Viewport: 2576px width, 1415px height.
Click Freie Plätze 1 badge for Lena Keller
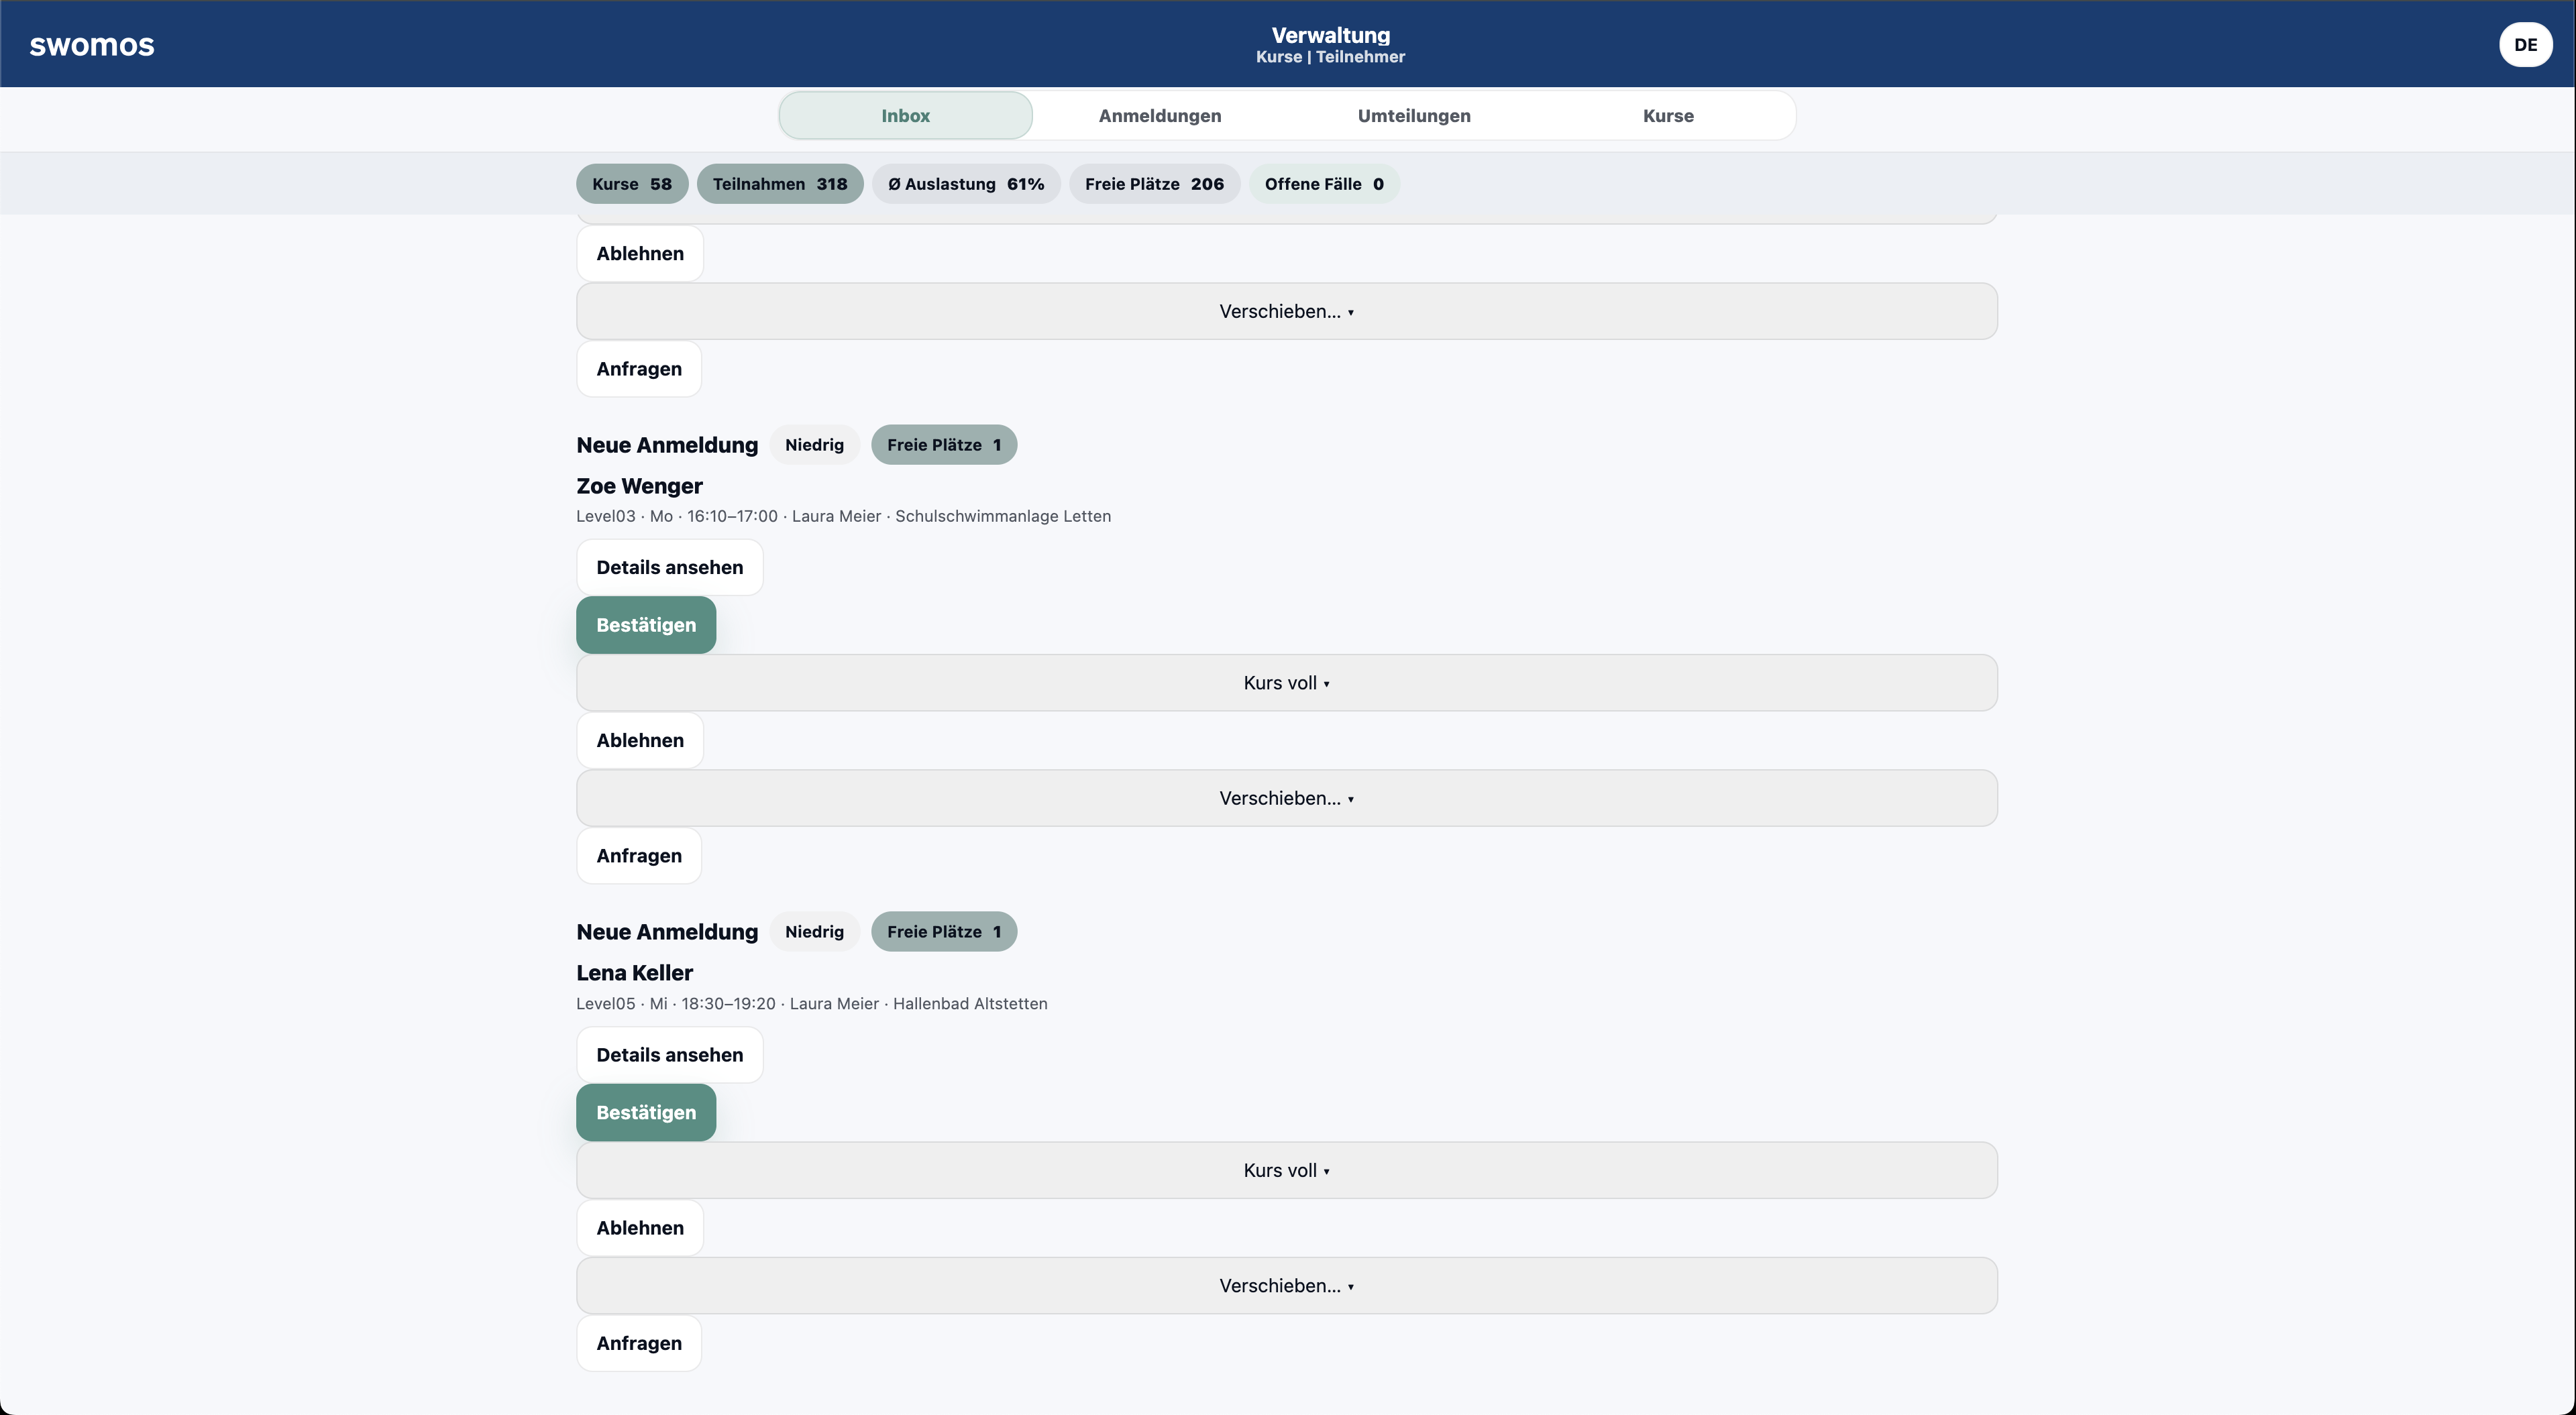[944, 932]
